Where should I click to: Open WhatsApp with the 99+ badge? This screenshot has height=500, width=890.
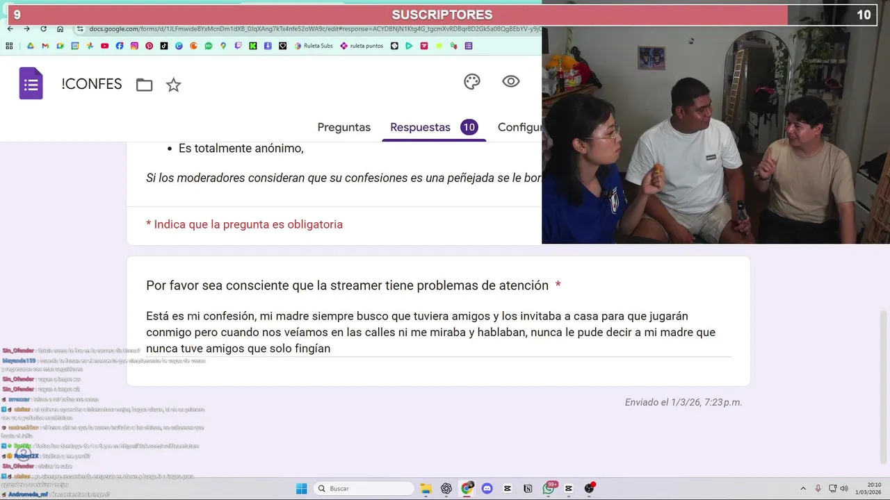(549, 488)
